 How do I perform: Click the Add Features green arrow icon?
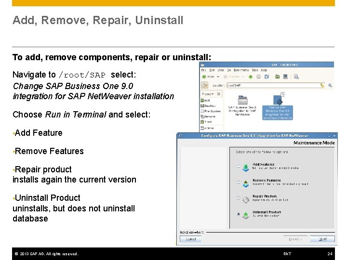point(246,168)
